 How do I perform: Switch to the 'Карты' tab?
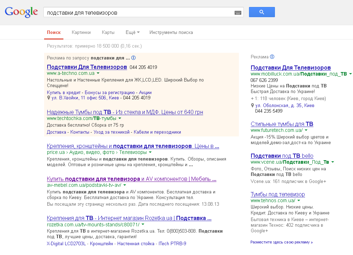click(x=108, y=33)
